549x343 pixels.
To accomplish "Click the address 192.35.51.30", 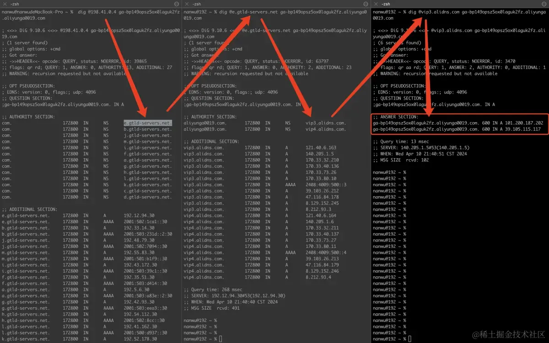I will point(139,277).
